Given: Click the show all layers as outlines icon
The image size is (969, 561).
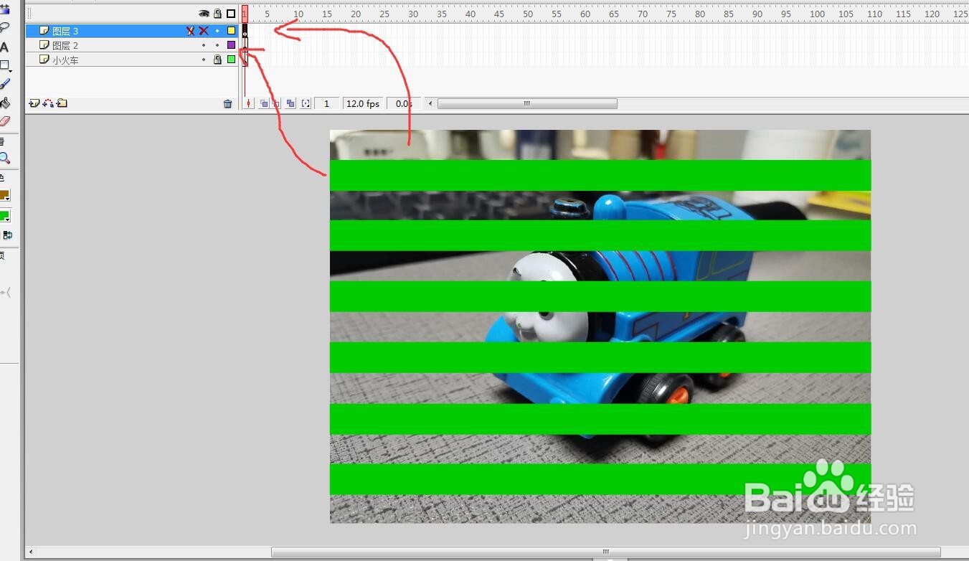Looking at the screenshot, I should tap(231, 14).
